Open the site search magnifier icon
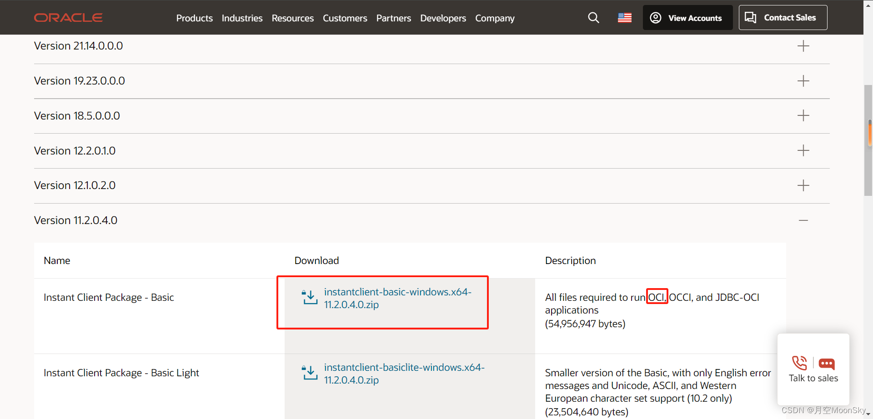Image resolution: width=873 pixels, height=419 pixels. point(593,18)
